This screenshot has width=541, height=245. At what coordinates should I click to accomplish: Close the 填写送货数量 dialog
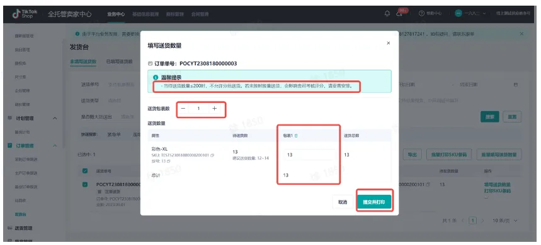(x=388, y=43)
